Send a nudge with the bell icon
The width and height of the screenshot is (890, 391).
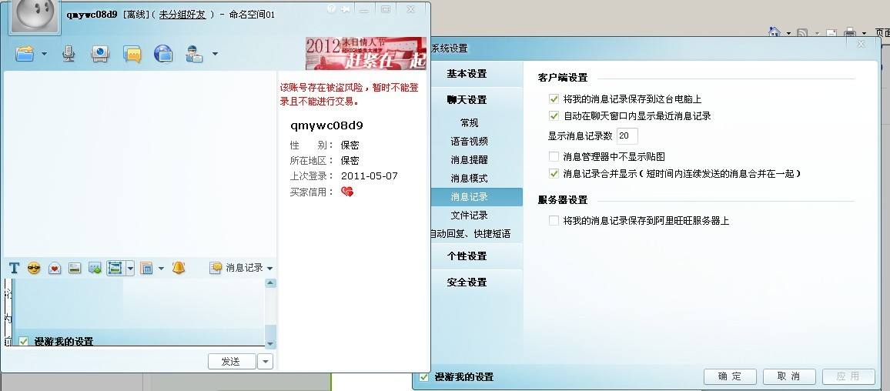coord(178,268)
